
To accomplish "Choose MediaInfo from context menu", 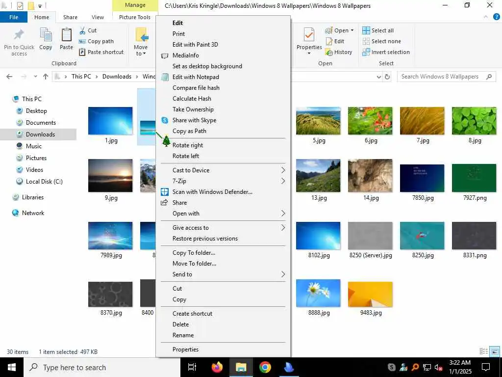I will (223, 55).
